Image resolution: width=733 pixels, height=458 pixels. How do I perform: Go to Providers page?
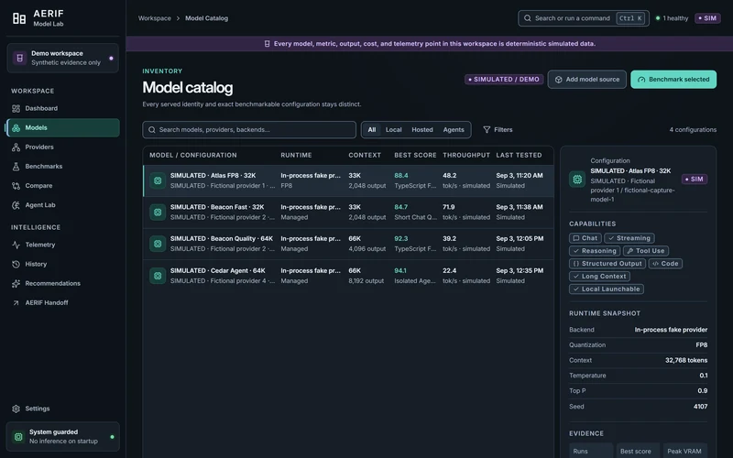click(x=62, y=147)
